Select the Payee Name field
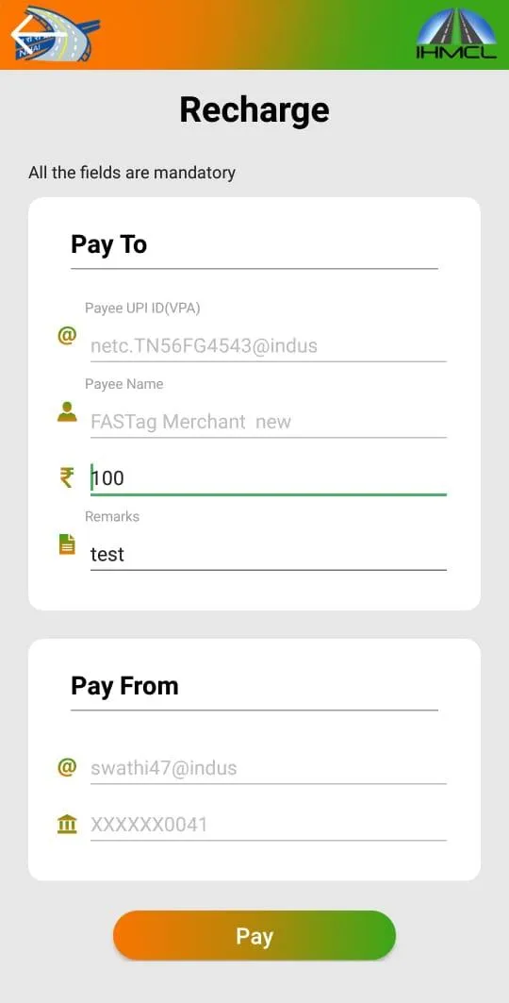The height and width of the screenshot is (1003, 509). tap(269, 422)
